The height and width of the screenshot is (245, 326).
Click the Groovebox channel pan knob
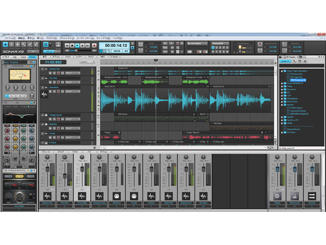pos(82,157)
